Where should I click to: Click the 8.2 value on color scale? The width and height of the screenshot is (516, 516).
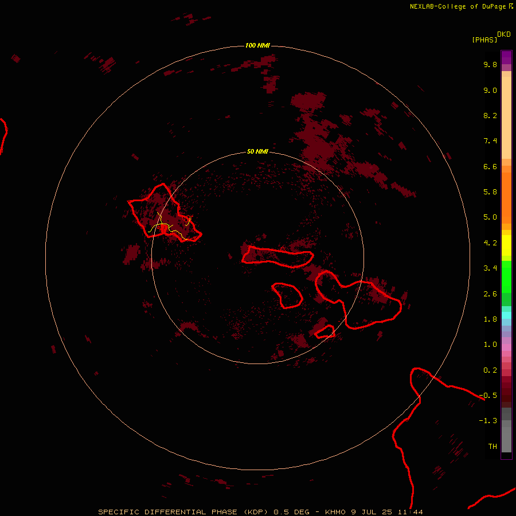tap(490, 115)
